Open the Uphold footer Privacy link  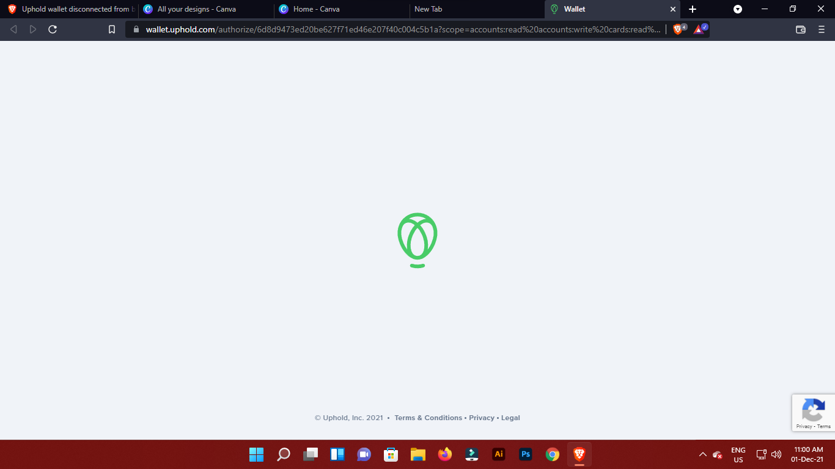(482, 418)
